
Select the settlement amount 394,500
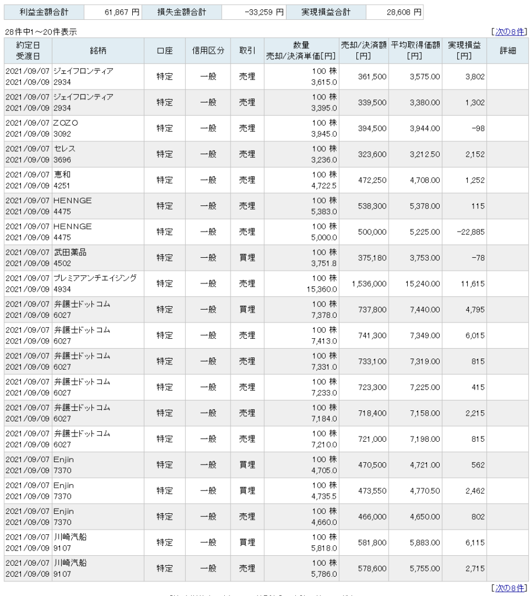pos(372,129)
